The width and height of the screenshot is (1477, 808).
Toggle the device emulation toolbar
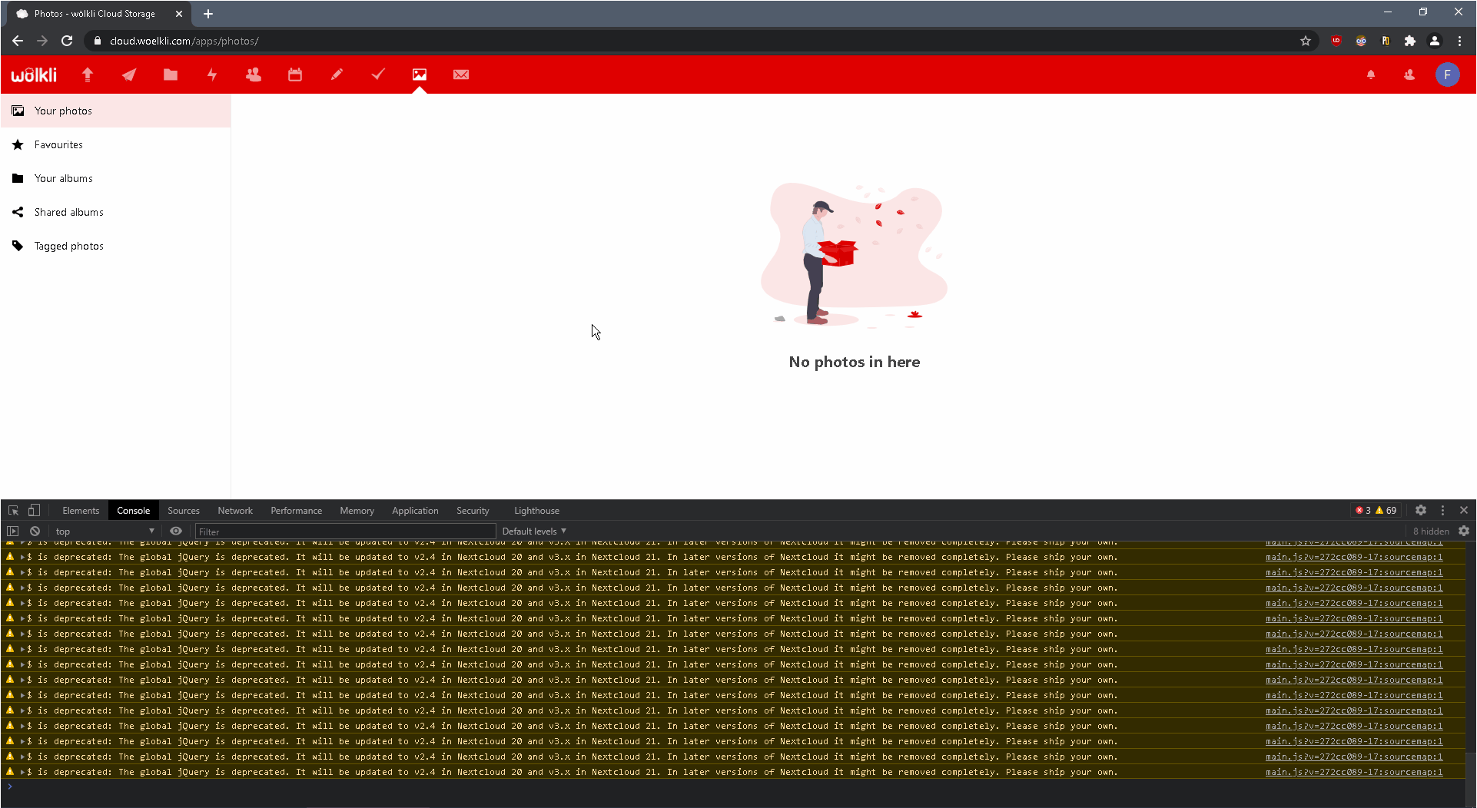coord(34,510)
